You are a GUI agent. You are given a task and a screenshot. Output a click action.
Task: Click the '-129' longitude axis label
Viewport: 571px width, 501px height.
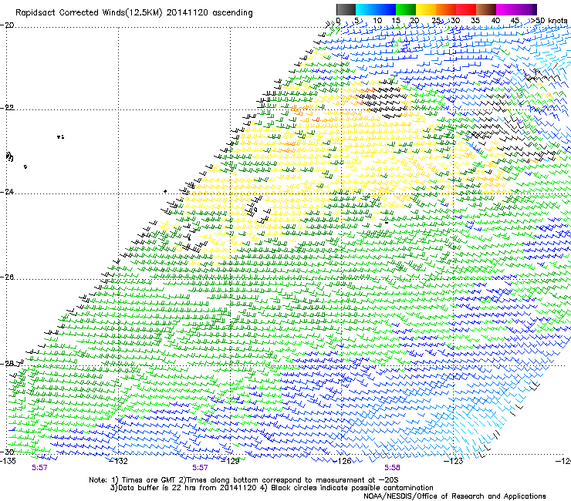pos(231,461)
